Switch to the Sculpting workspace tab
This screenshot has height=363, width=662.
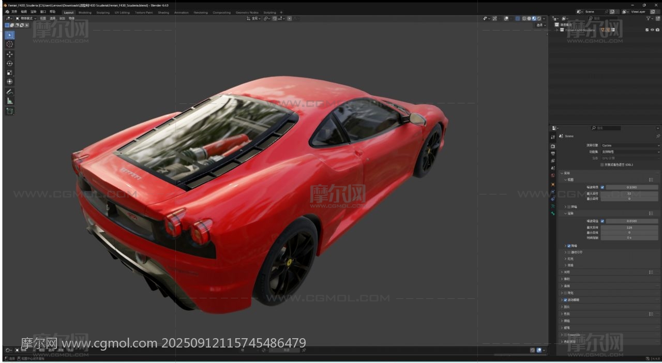(x=103, y=12)
